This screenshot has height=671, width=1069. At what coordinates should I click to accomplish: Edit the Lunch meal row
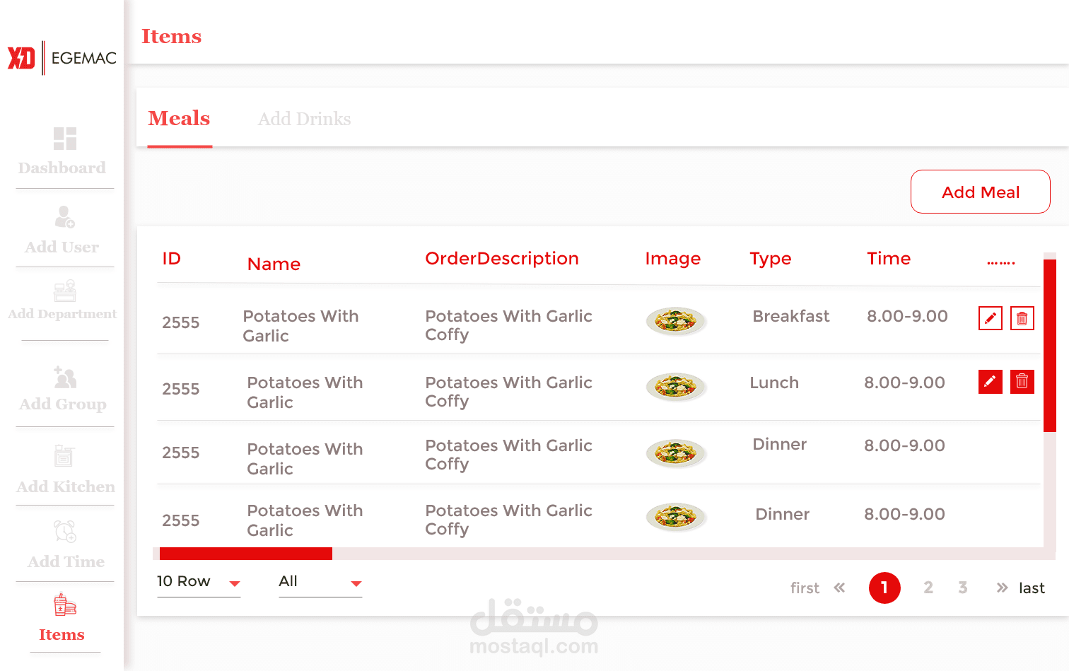coord(991,382)
